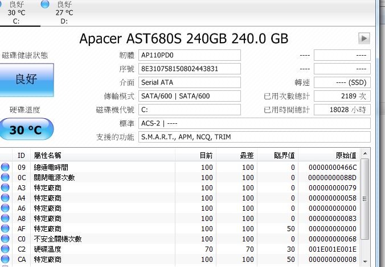Click the serial number field 8E310758150802443831

click(189, 69)
